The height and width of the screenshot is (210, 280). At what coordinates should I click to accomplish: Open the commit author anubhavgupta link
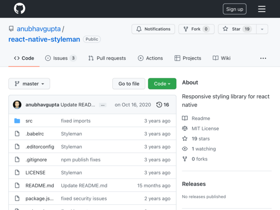[42, 105]
